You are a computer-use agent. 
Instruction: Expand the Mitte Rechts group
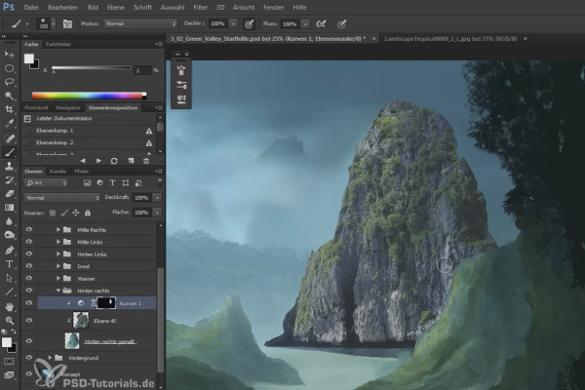coord(58,229)
